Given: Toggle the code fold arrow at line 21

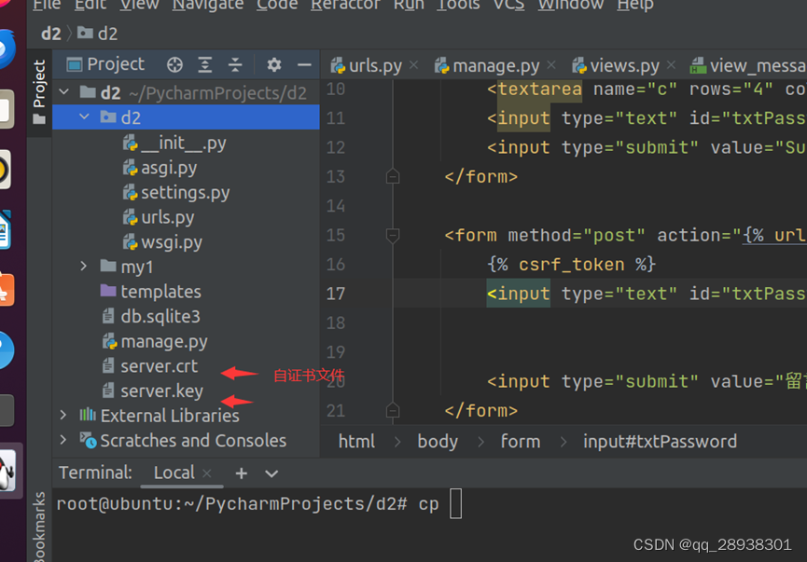Looking at the screenshot, I should tap(393, 409).
